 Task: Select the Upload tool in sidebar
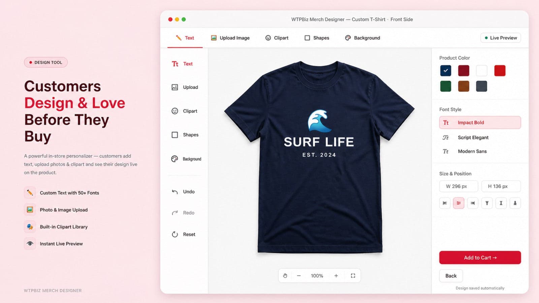tap(185, 87)
